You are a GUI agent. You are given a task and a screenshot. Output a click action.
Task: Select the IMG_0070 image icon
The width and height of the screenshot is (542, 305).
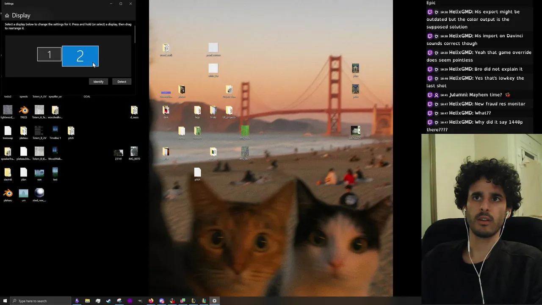[134, 152]
